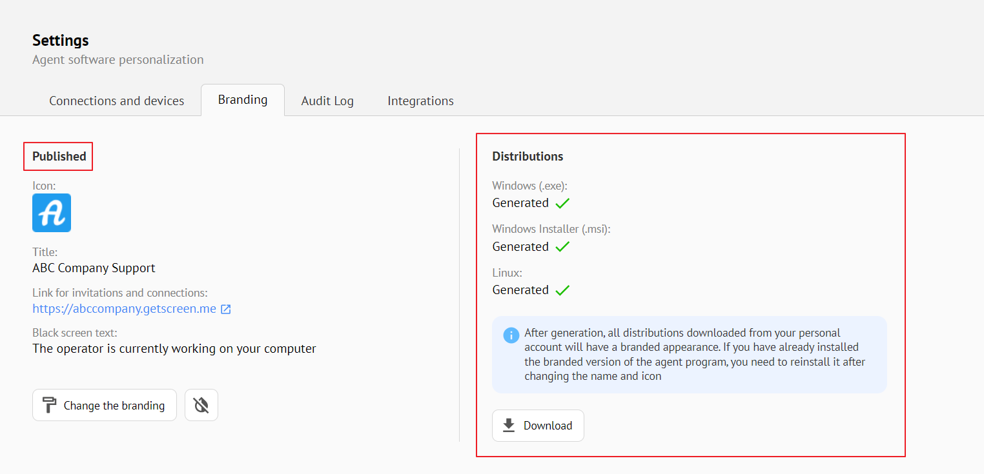The image size is (984, 474).
Task: Click the ABC Company Support title text
Action: [94, 268]
